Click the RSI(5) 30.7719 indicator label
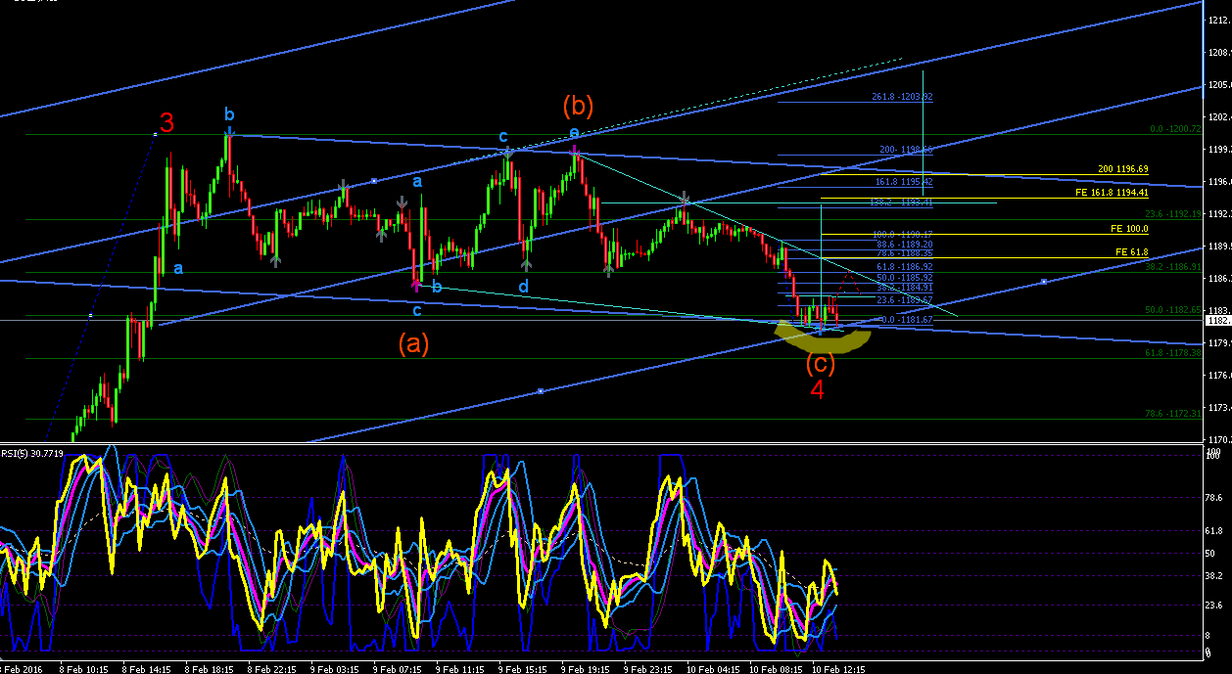This screenshot has height=674, width=1232. tap(31, 454)
